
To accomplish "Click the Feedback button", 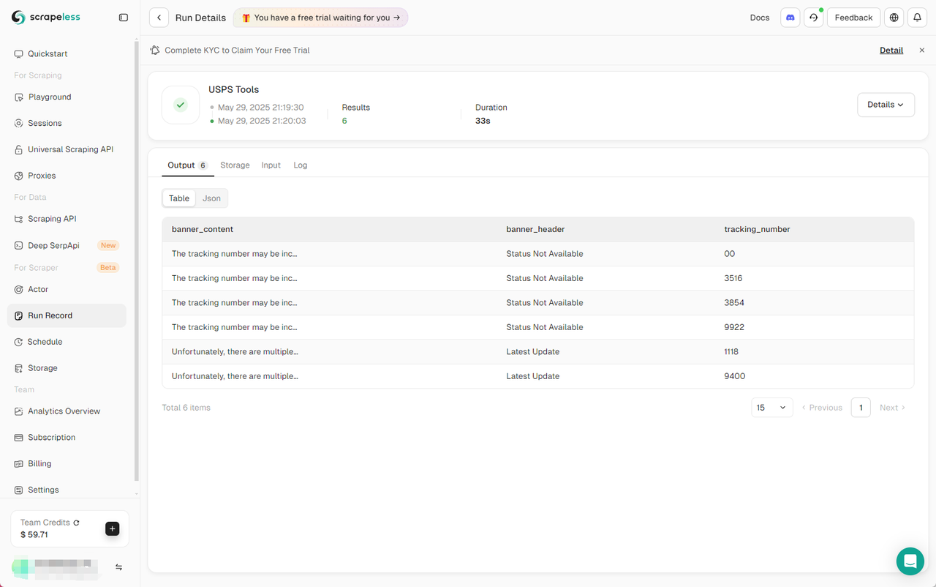I will pos(853,18).
